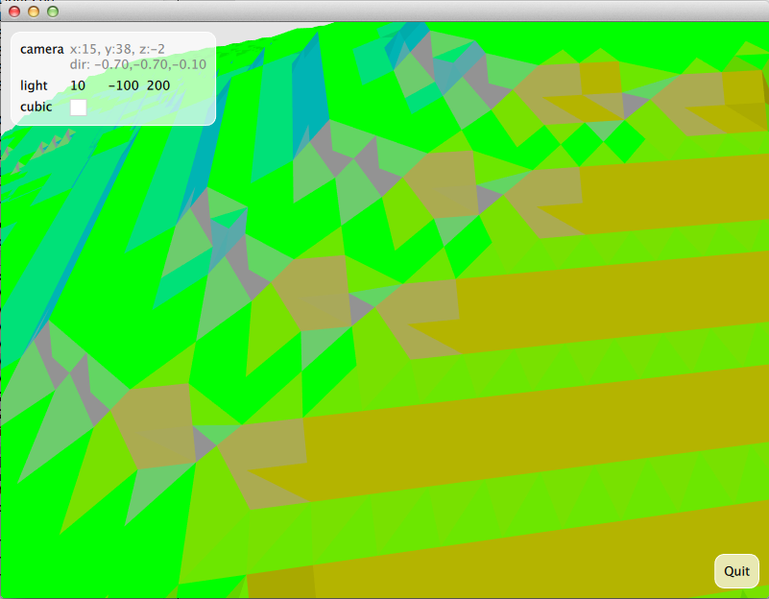
Task: Select the light value 200 field
Action: [158, 86]
